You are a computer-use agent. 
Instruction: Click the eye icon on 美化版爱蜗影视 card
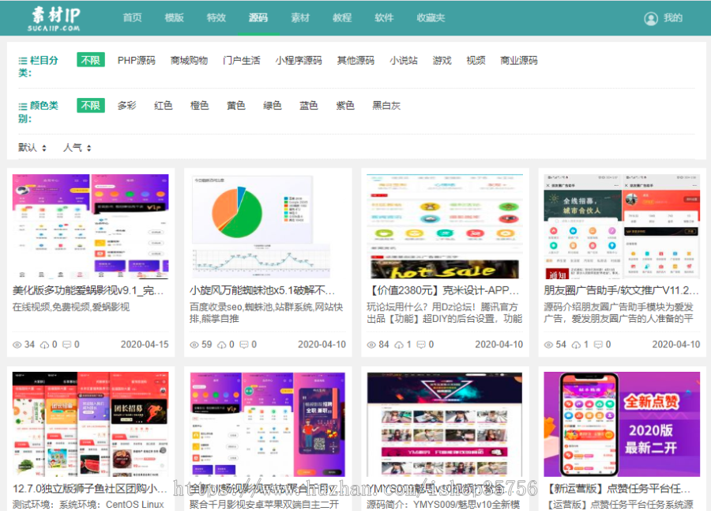(x=17, y=344)
